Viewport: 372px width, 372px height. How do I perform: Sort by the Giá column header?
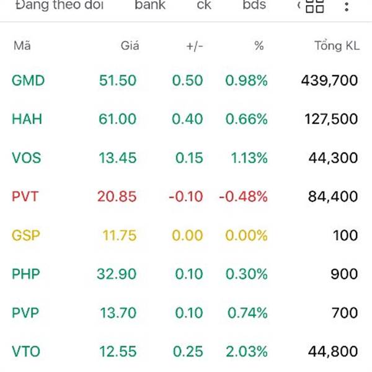130,45
